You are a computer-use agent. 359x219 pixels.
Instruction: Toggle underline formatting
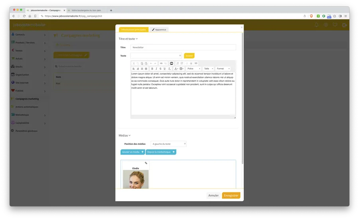pyautogui.click(x=164, y=68)
